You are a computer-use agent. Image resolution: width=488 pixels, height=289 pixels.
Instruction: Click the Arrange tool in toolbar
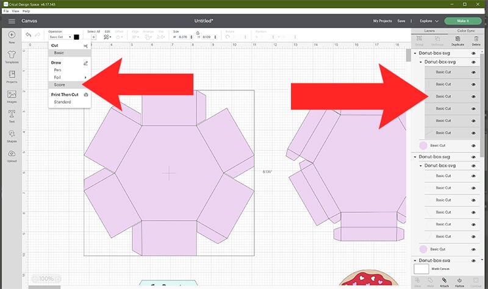coord(148,37)
